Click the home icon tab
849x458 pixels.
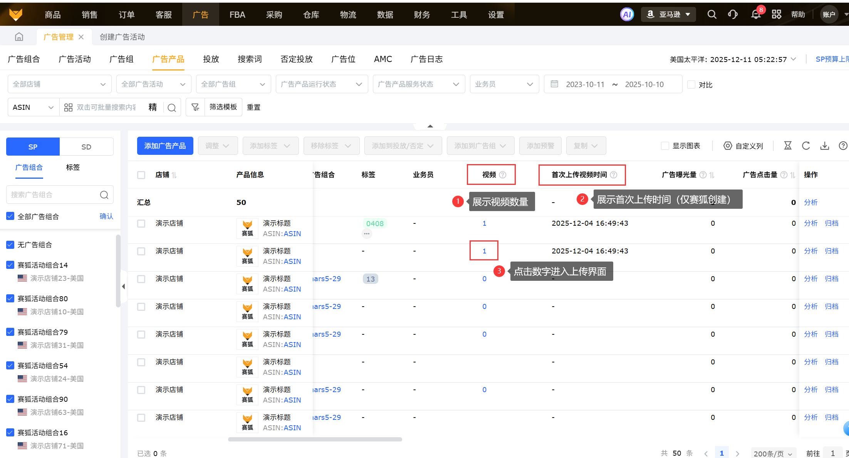pos(19,37)
